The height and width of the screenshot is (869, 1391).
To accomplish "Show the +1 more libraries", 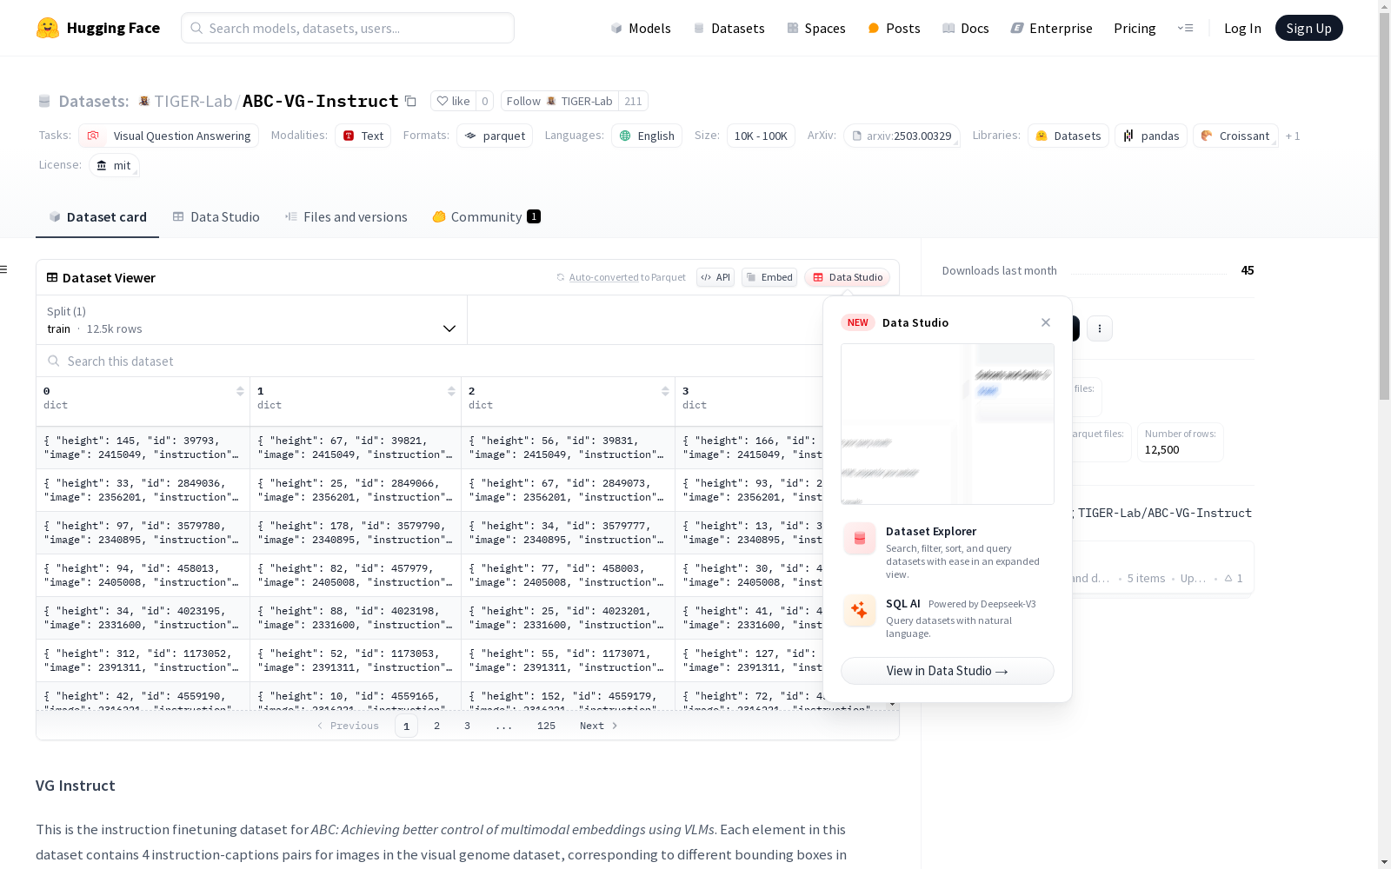I will point(1293,136).
